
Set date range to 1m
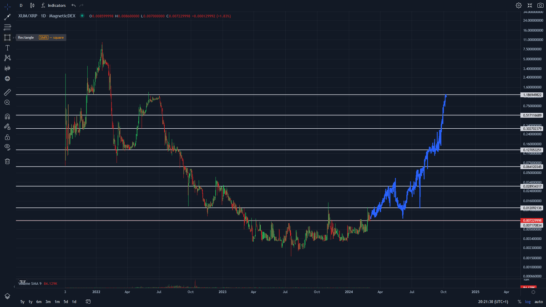[57, 302]
